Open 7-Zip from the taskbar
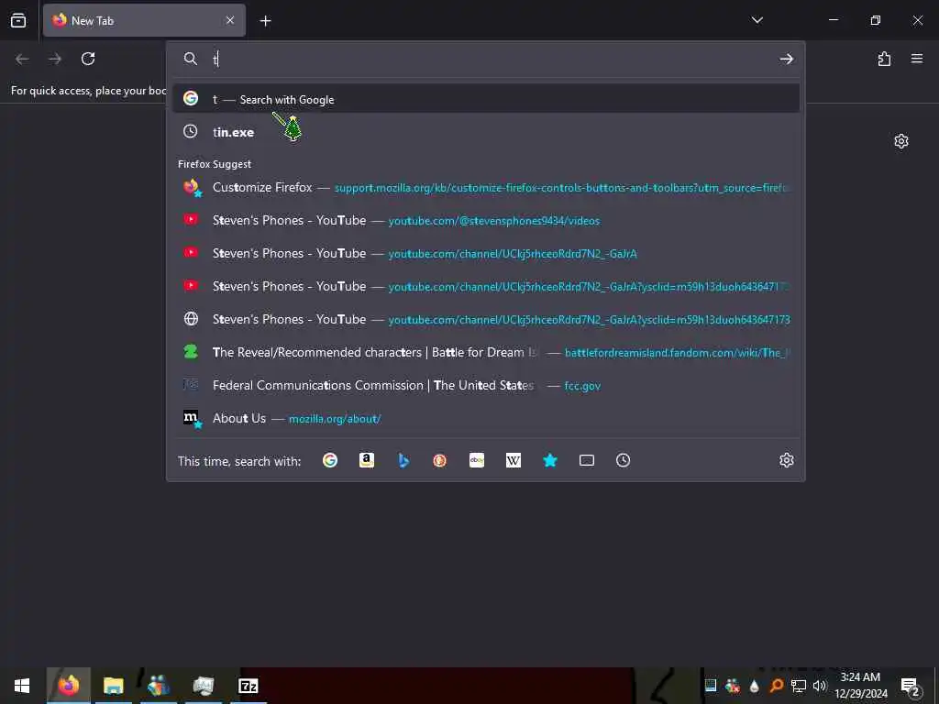This screenshot has height=704, width=939. click(x=248, y=686)
